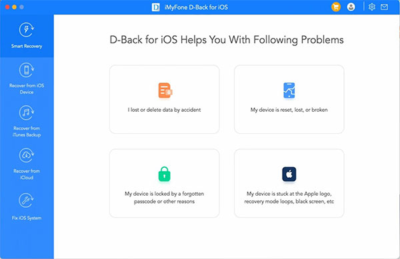Open the Recover from iCloud cloud icon

click(27, 155)
